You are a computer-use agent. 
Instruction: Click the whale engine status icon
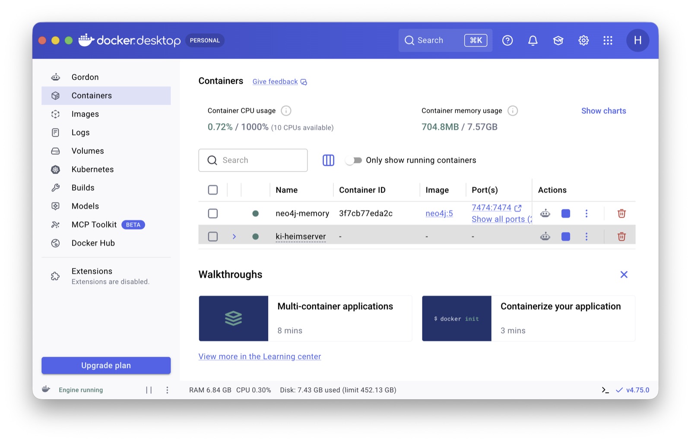tap(46, 389)
